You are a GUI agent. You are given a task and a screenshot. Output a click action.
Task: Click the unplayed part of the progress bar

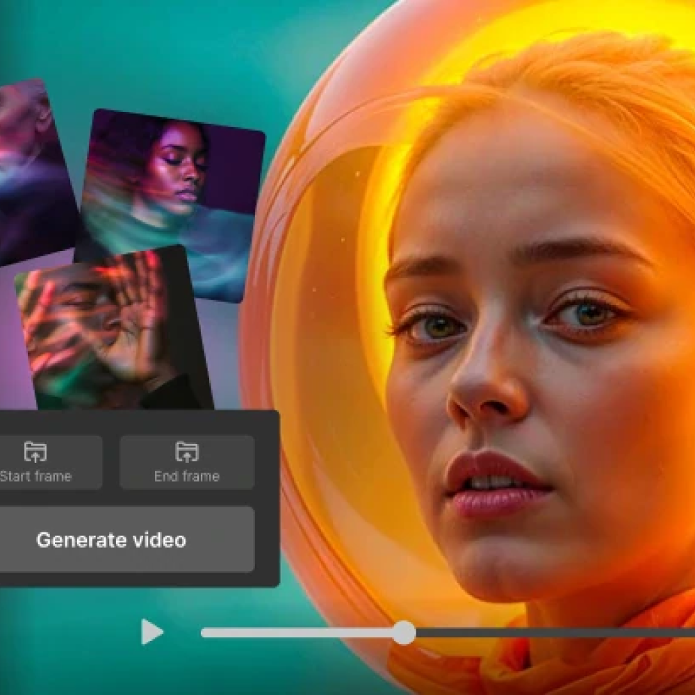pyautogui.click(x=555, y=632)
